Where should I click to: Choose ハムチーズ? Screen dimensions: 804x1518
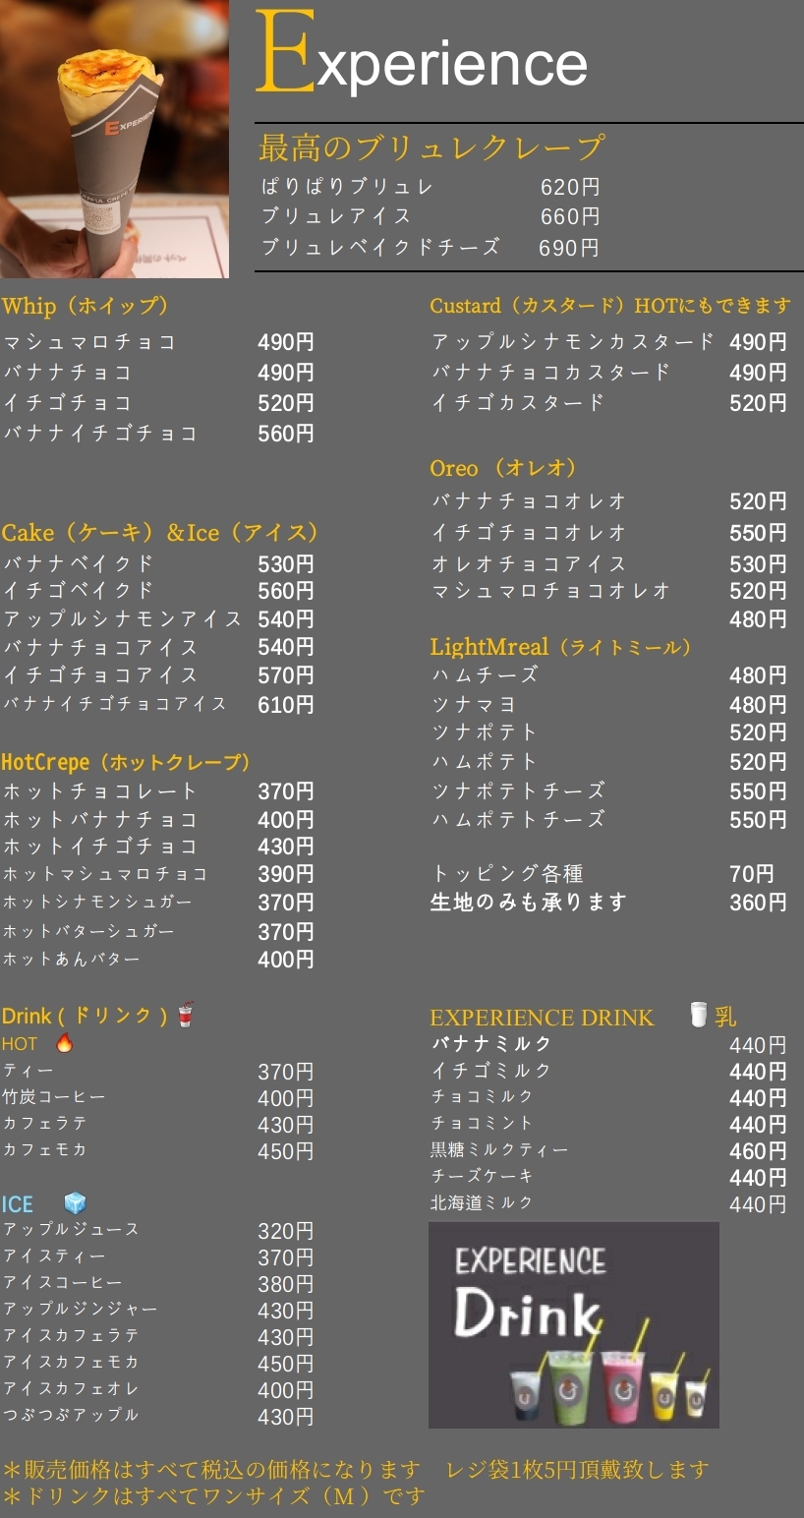click(486, 675)
